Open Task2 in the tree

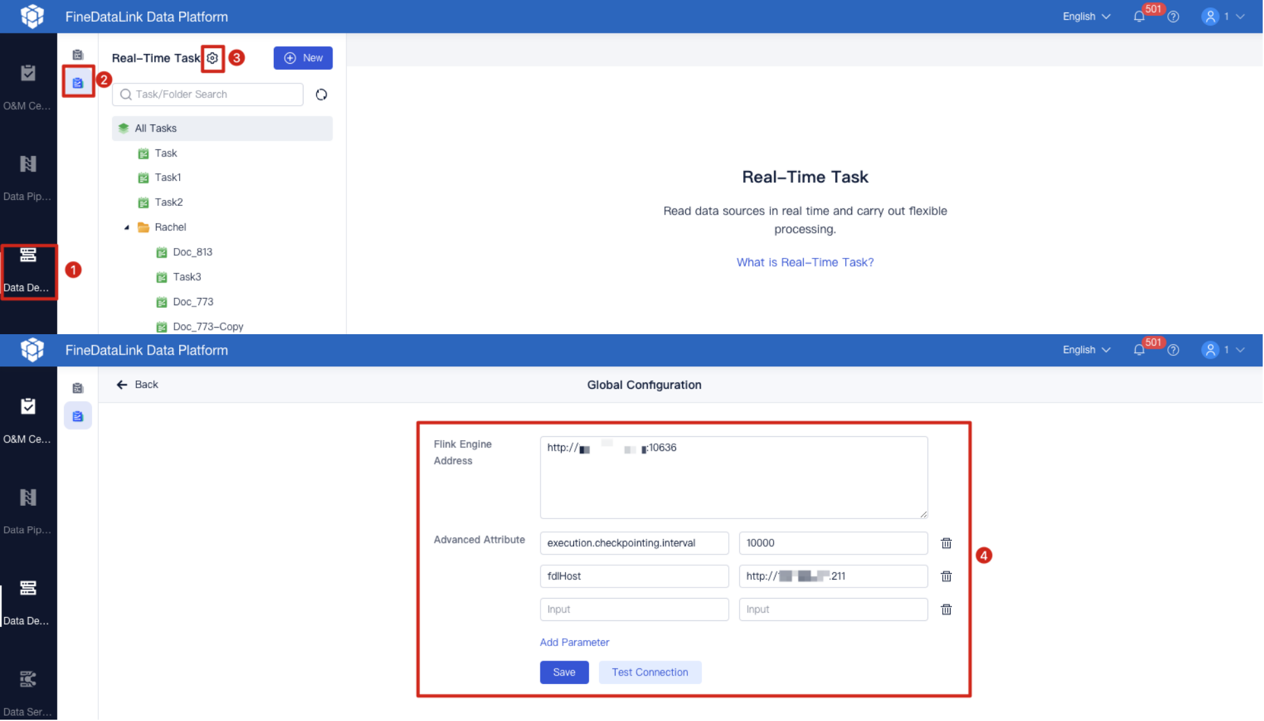click(x=169, y=203)
